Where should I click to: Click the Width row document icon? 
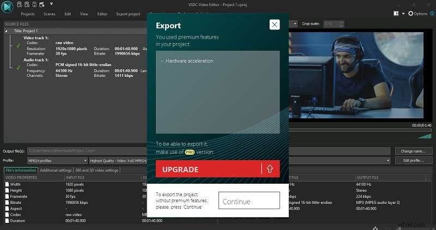[7, 184]
